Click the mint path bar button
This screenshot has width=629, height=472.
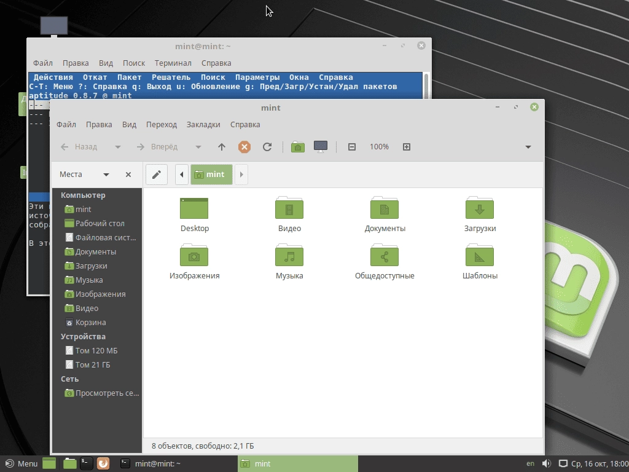[211, 174]
